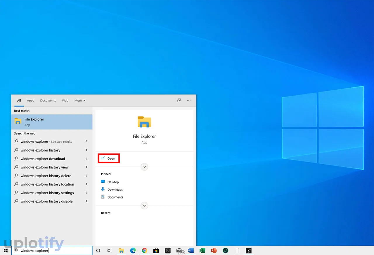Launch PowerPoint from the taskbar
Screen dimensions: 374x255
214,251
